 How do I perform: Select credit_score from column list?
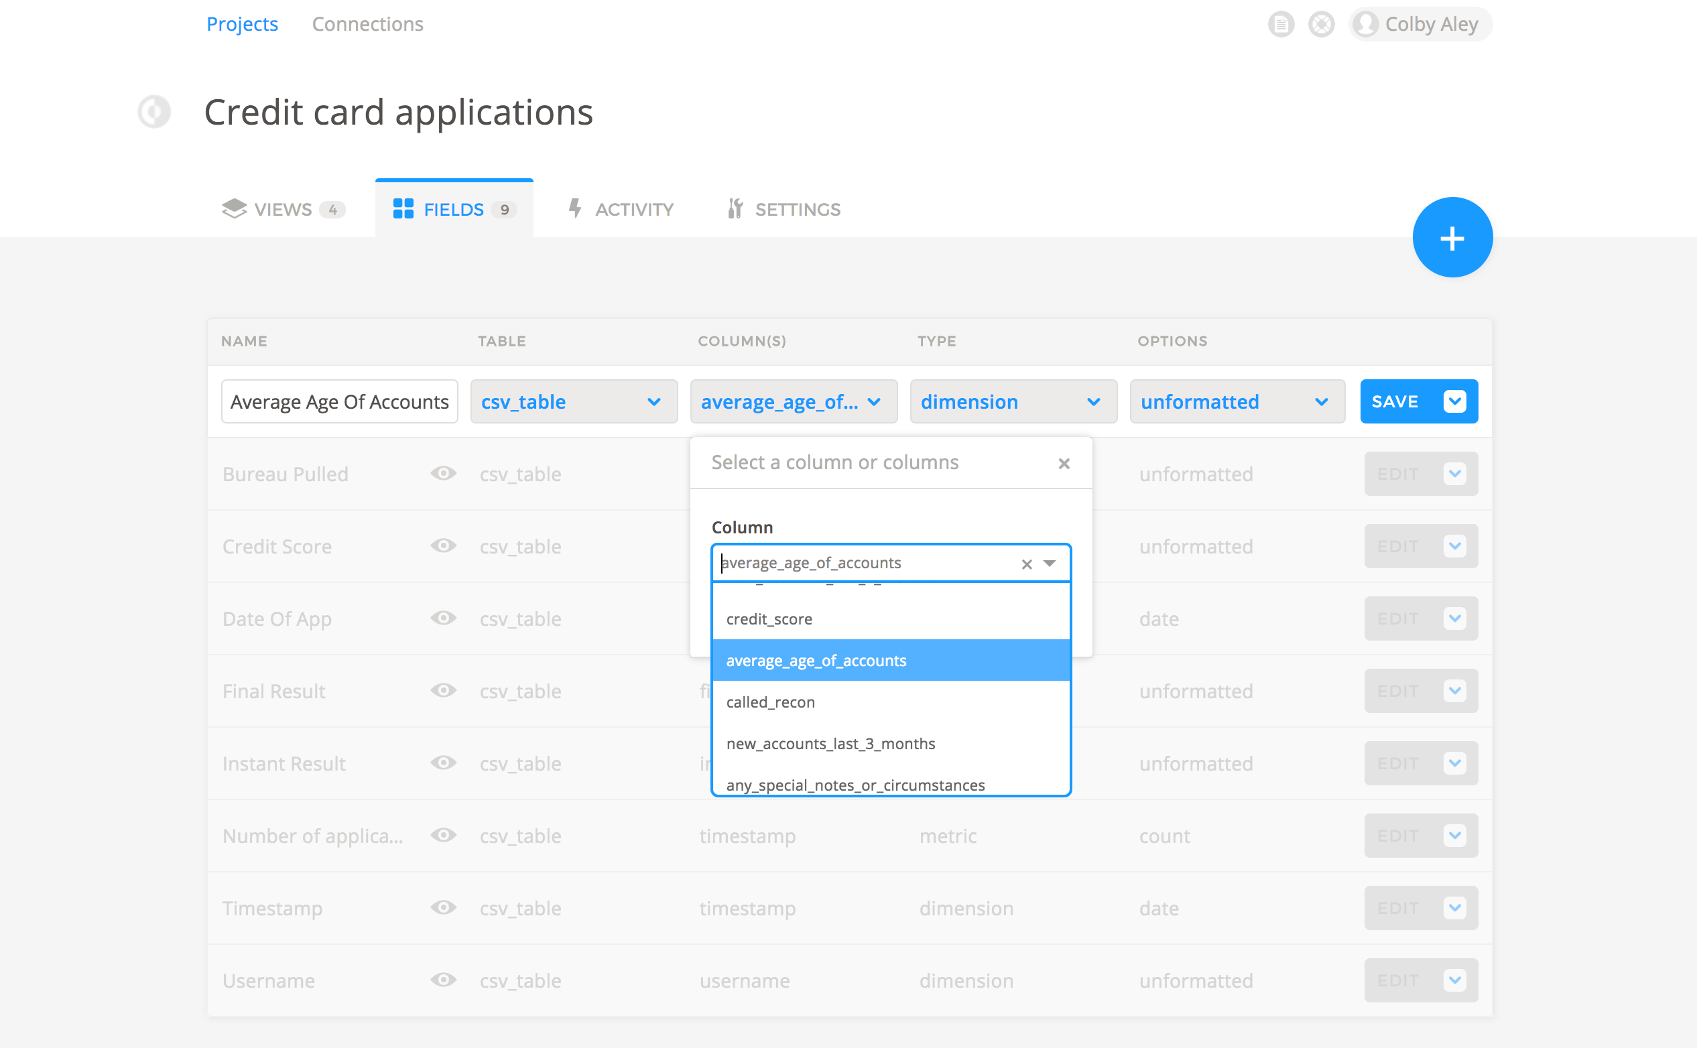769,619
